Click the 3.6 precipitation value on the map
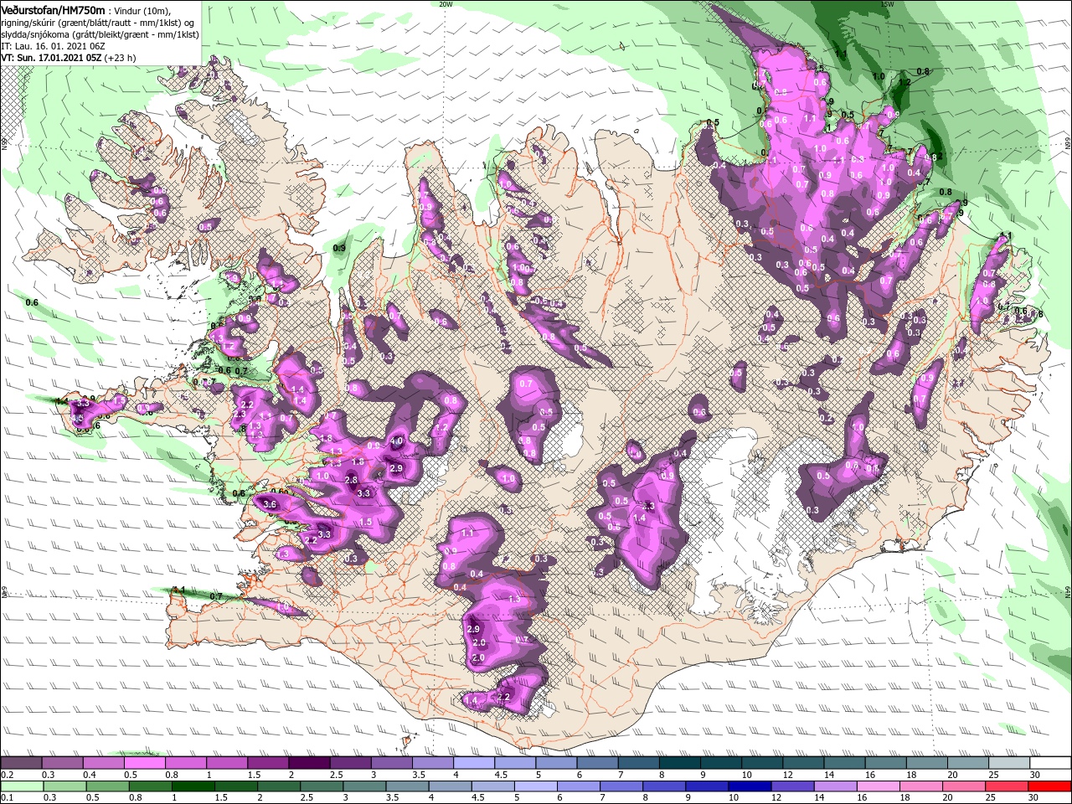This screenshot has width=1072, height=804. click(x=270, y=504)
